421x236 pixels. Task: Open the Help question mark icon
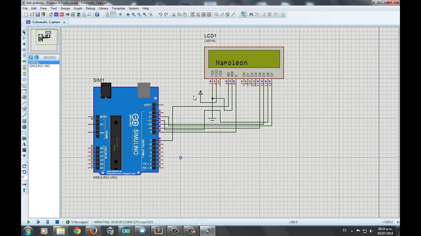pos(97,14)
